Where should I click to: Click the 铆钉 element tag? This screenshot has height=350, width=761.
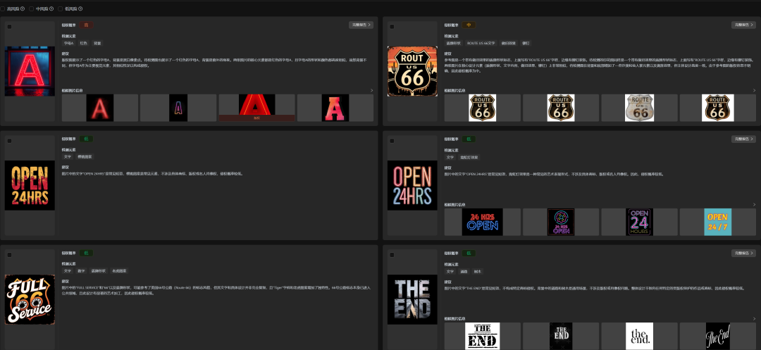click(x=526, y=43)
